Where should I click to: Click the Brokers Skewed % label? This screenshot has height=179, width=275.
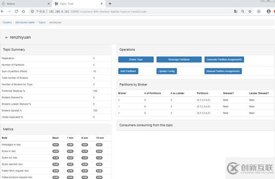[12, 97]
